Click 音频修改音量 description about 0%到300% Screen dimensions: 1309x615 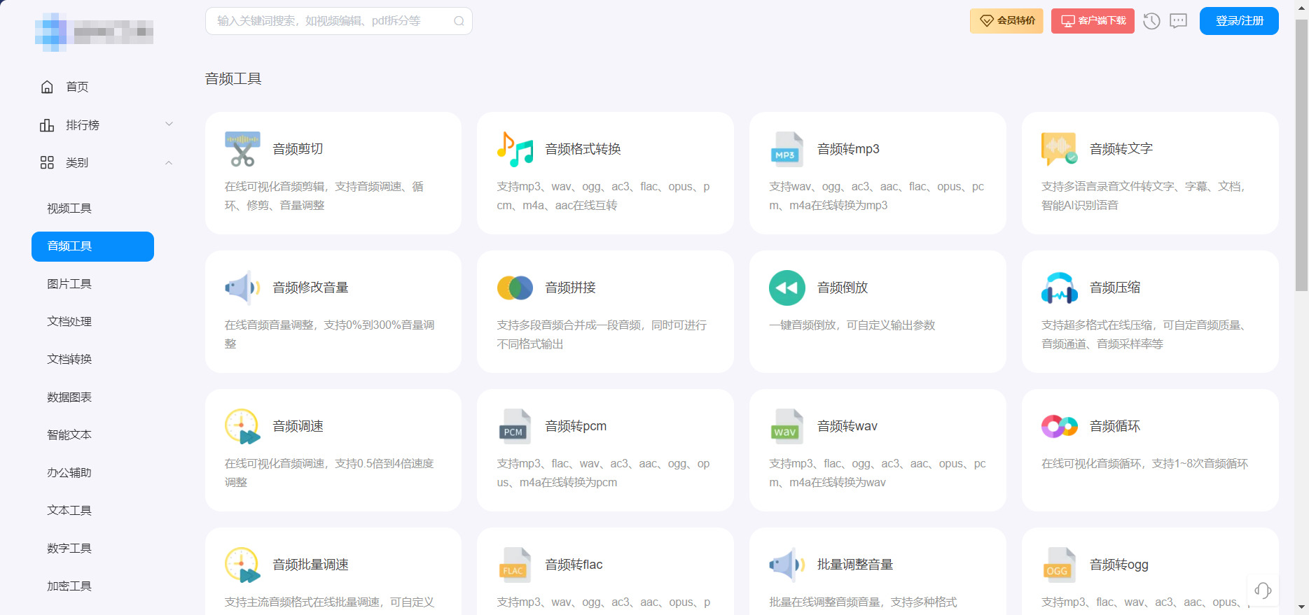330,334
